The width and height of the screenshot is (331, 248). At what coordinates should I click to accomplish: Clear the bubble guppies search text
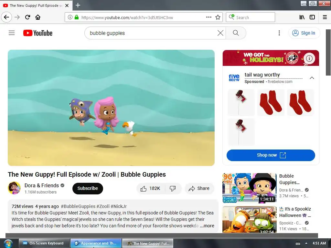tap(220, 33)
